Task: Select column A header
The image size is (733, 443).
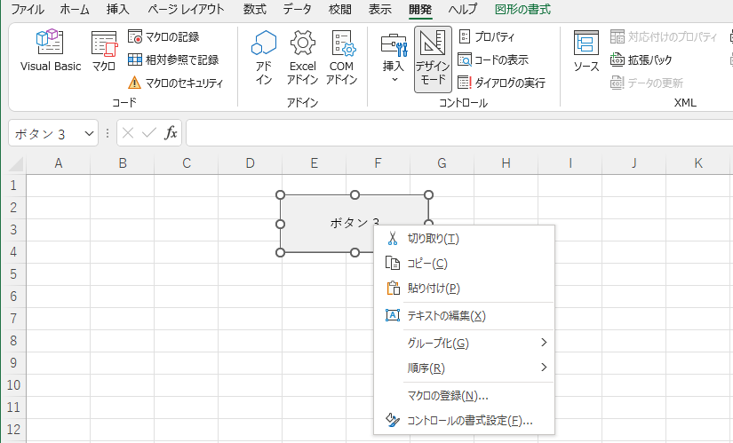Action: tap(58, 163)
